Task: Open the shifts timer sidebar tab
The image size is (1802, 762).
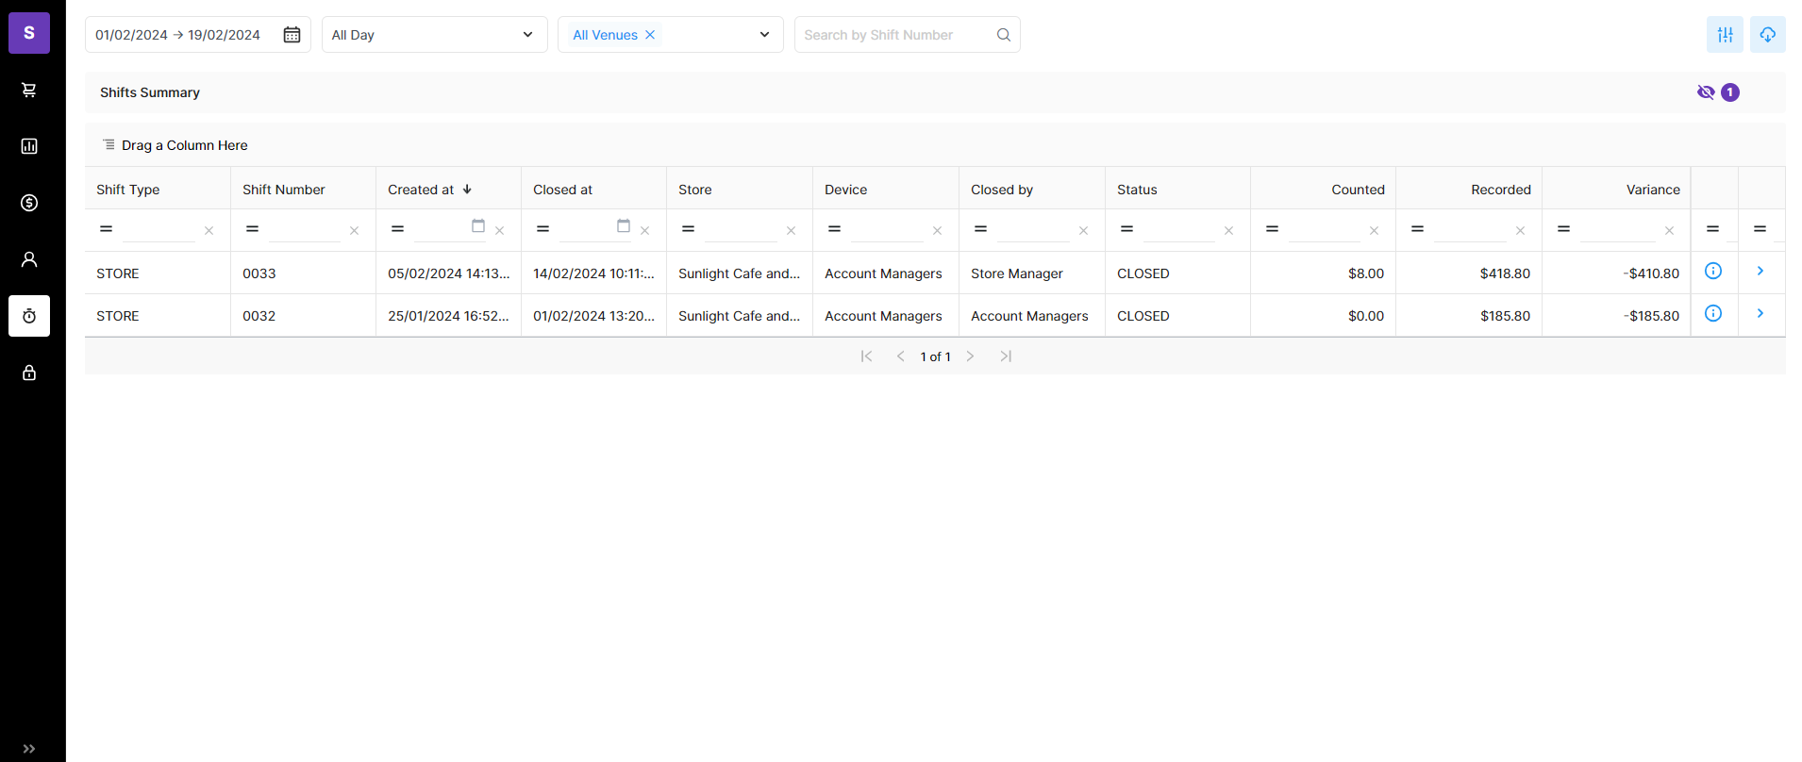Action: (x=29, y=316)
